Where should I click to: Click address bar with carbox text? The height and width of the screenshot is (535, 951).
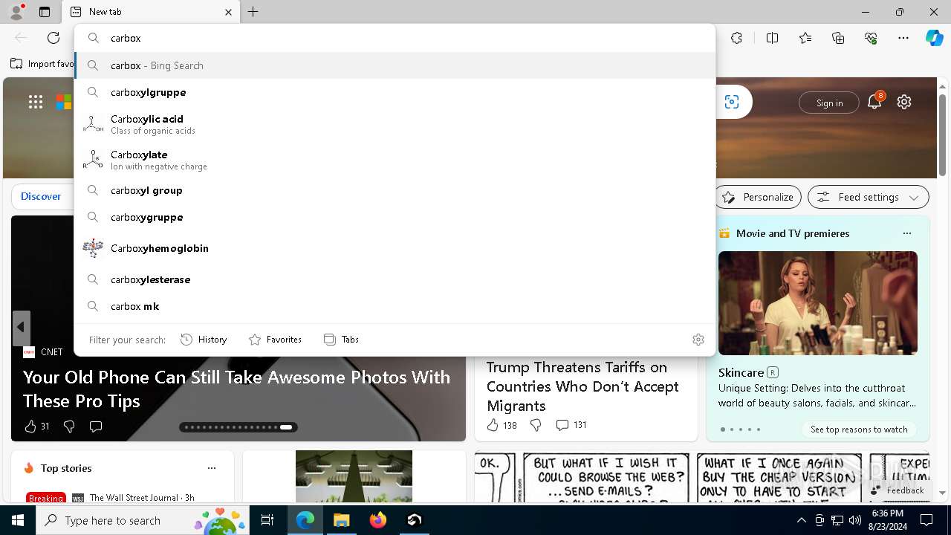point(395,38)
